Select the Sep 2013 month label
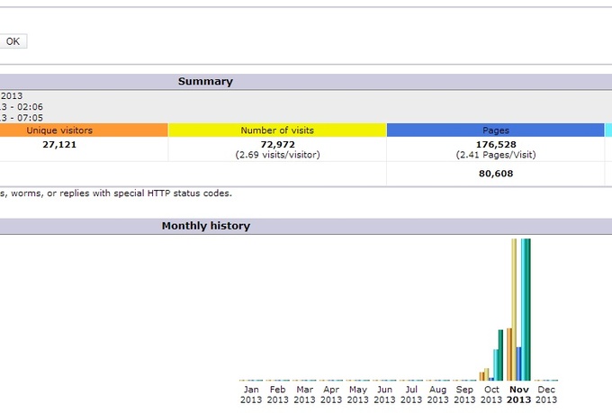 click(464, 394)
